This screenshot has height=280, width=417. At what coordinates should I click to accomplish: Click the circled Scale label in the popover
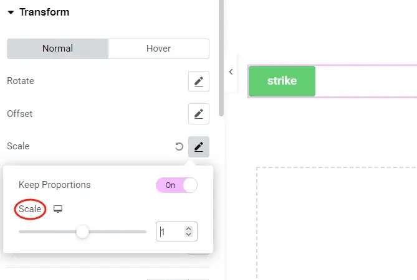[x=30, y=209]
